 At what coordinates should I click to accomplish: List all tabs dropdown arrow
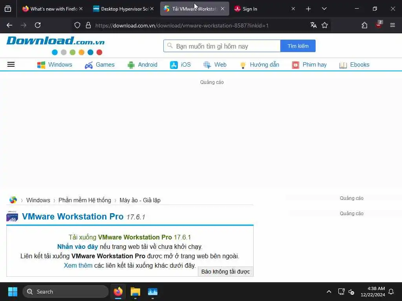pyautogui.click(x=324, y=9)
